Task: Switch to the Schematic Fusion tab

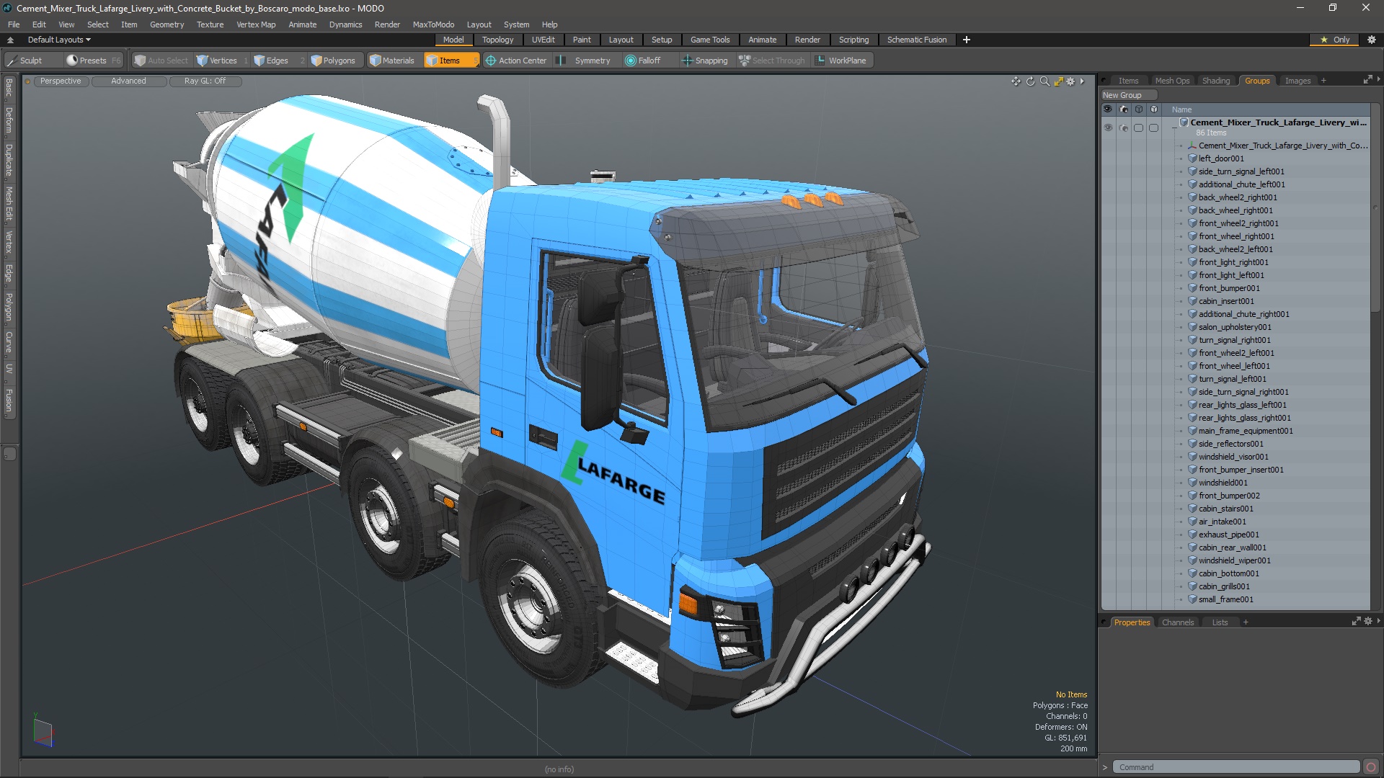Action: click(917, 40)
